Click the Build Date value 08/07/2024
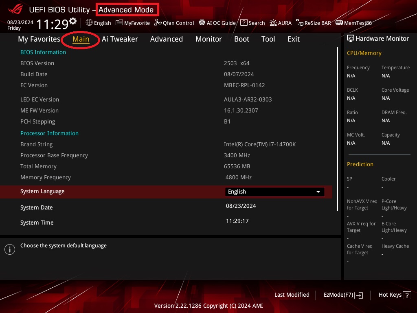417x313 pixels. click(x=239, y=74)
